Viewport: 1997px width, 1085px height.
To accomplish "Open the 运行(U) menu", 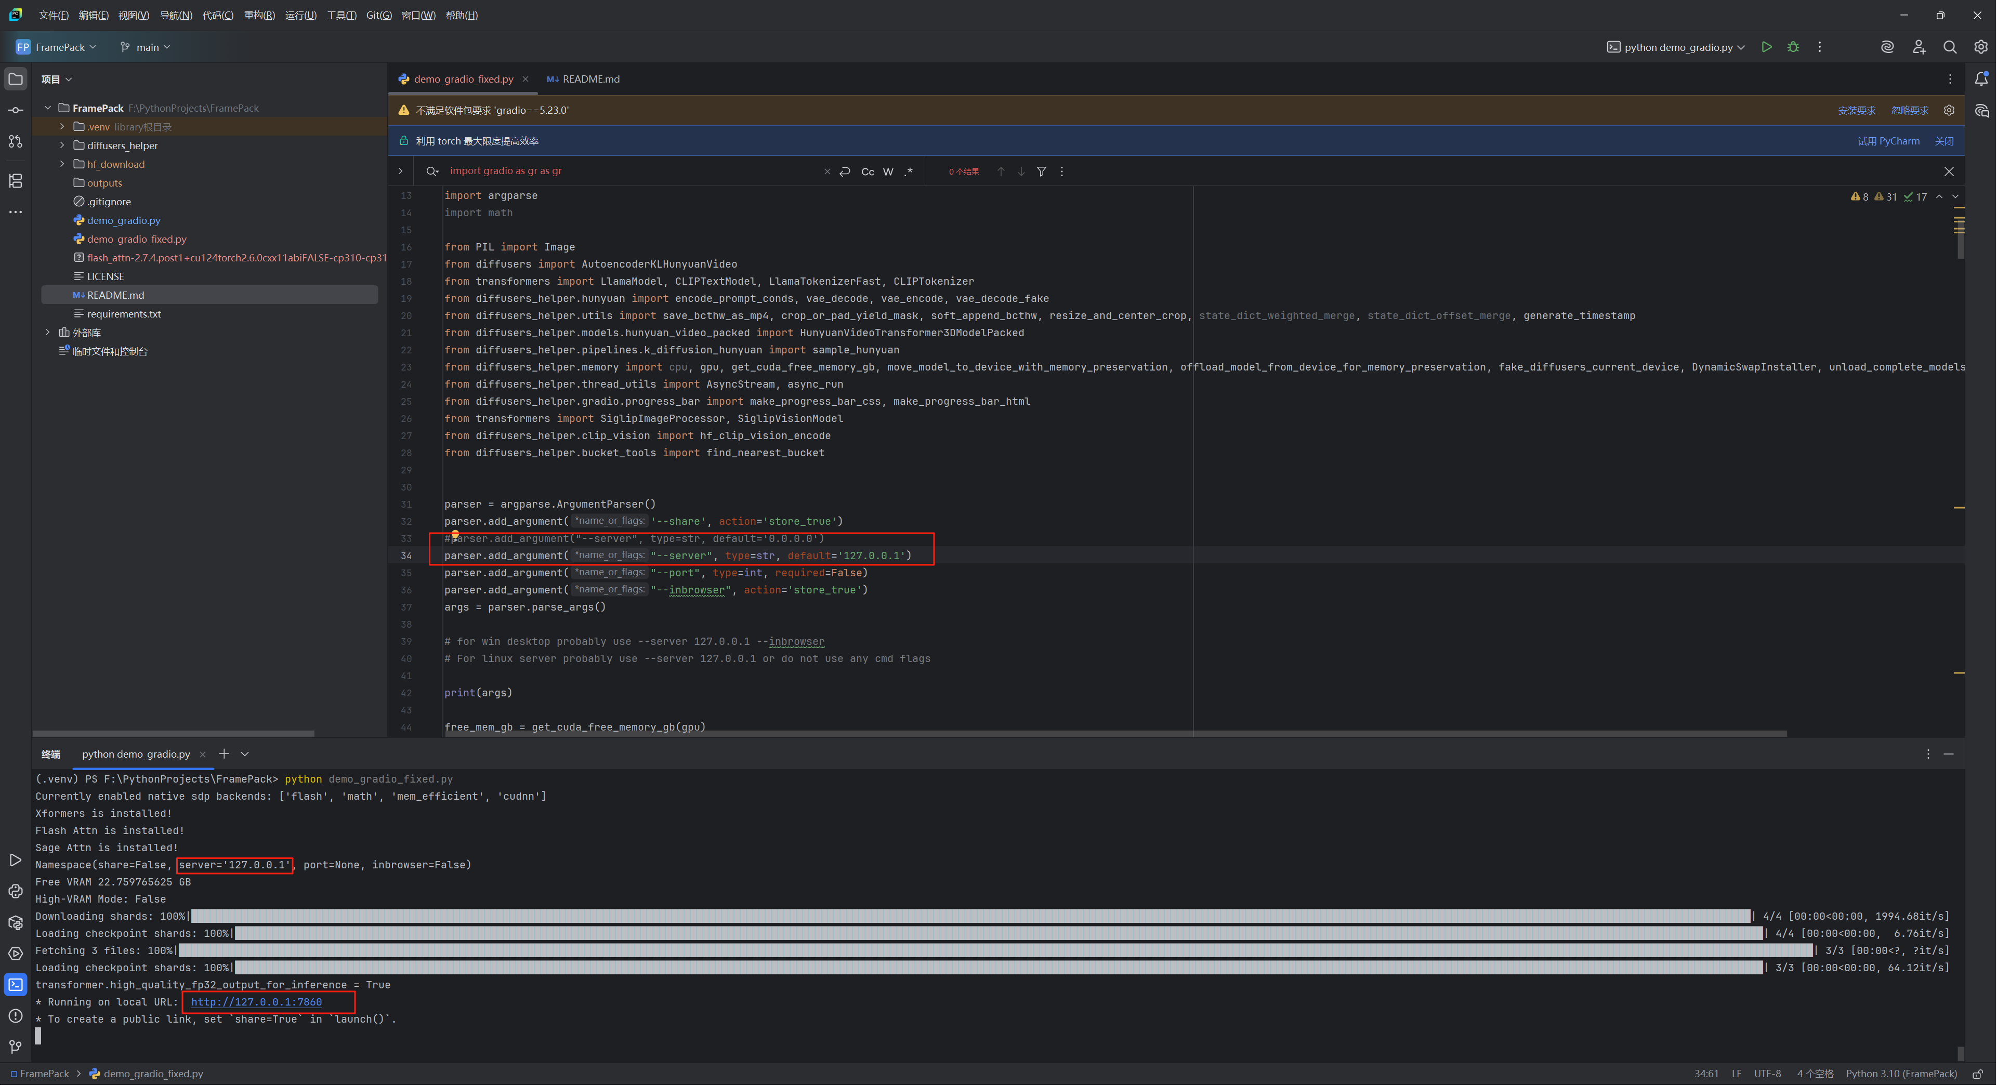I will pos(300,16).
